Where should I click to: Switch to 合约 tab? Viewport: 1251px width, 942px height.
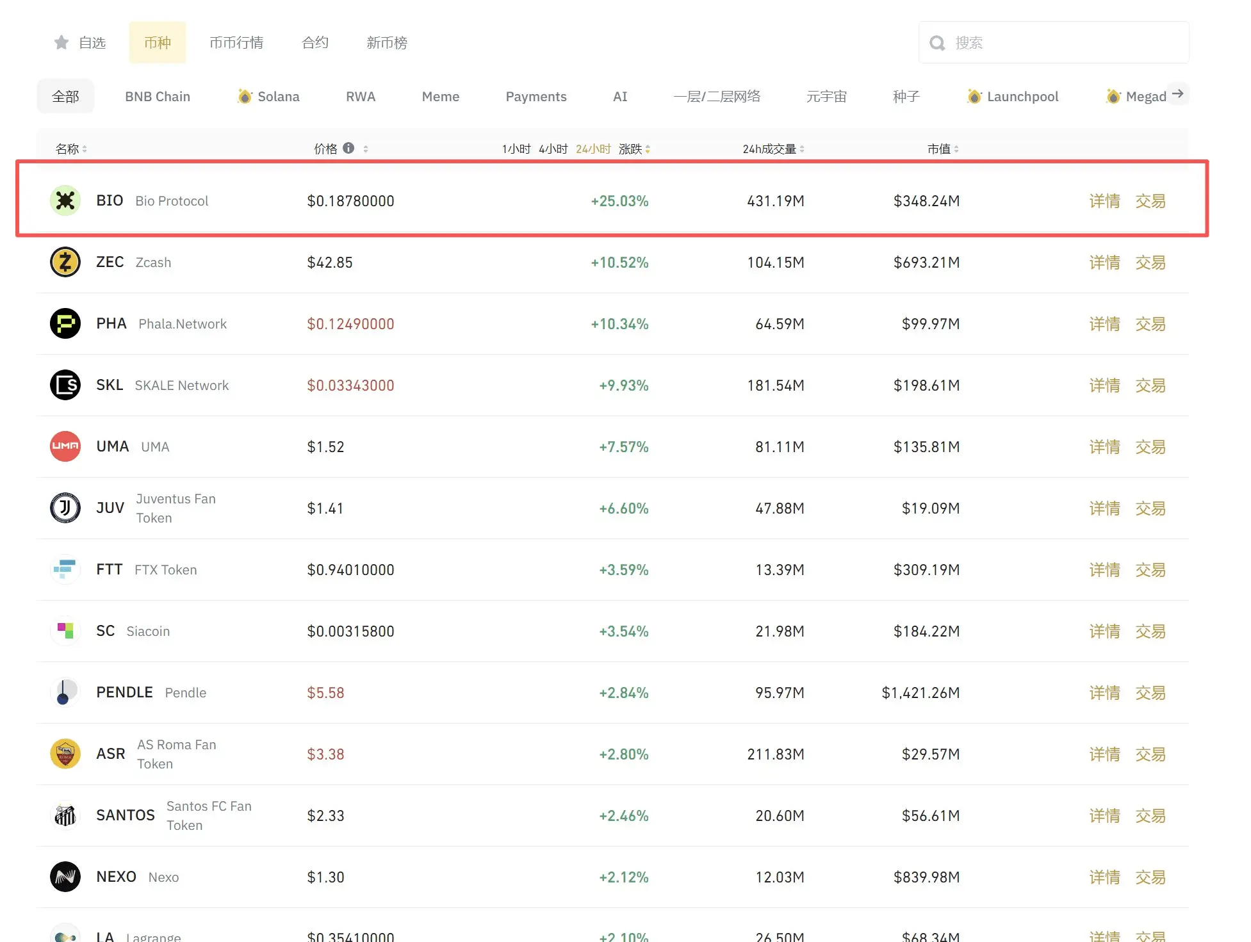(315, 42)
